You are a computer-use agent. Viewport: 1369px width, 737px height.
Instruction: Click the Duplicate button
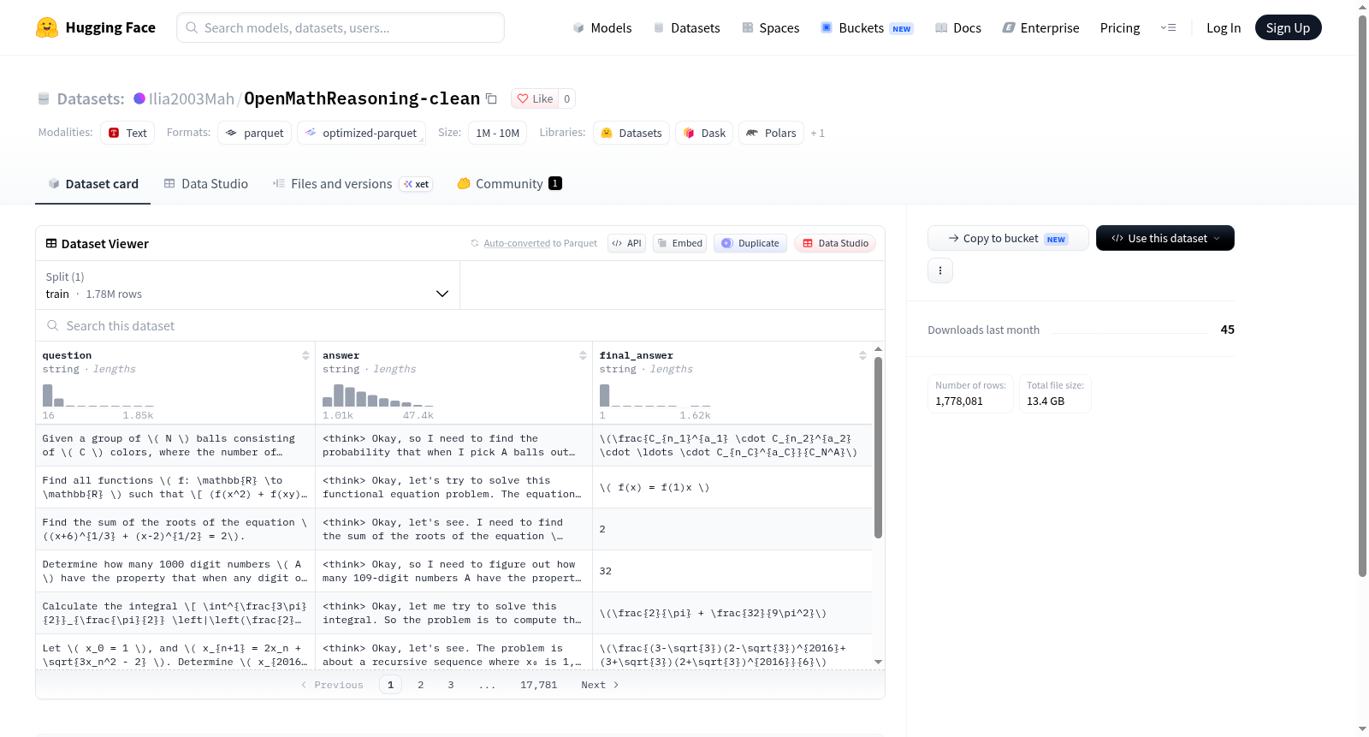pos(750,243)
